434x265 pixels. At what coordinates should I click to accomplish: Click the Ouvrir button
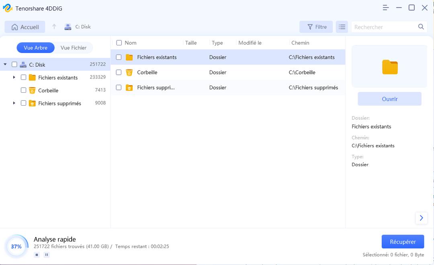(x=389, y=99)
